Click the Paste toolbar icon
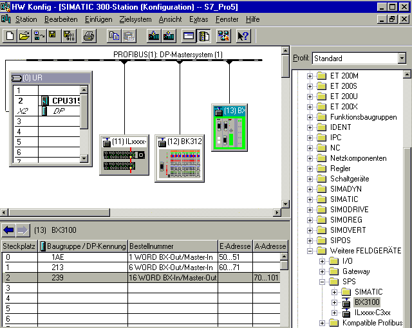 tap(129, 36)
